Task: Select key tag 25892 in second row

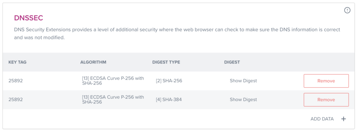Action: pyautogui.click(x=15, y=99)
